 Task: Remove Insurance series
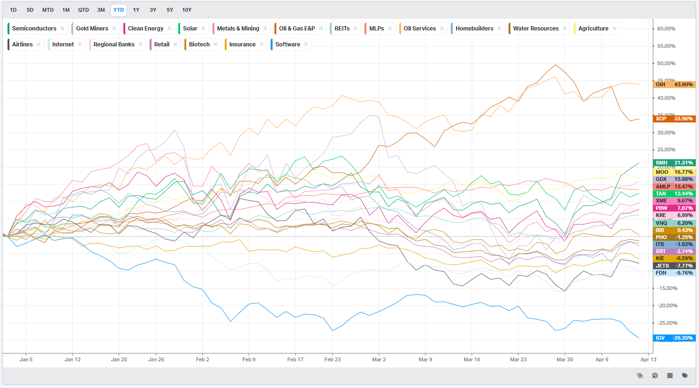tap(261, 45)
